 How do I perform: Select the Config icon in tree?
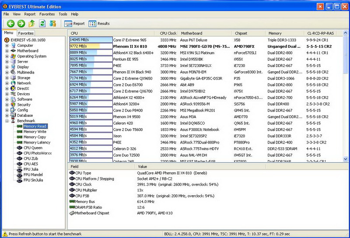(x=13, y=110)
